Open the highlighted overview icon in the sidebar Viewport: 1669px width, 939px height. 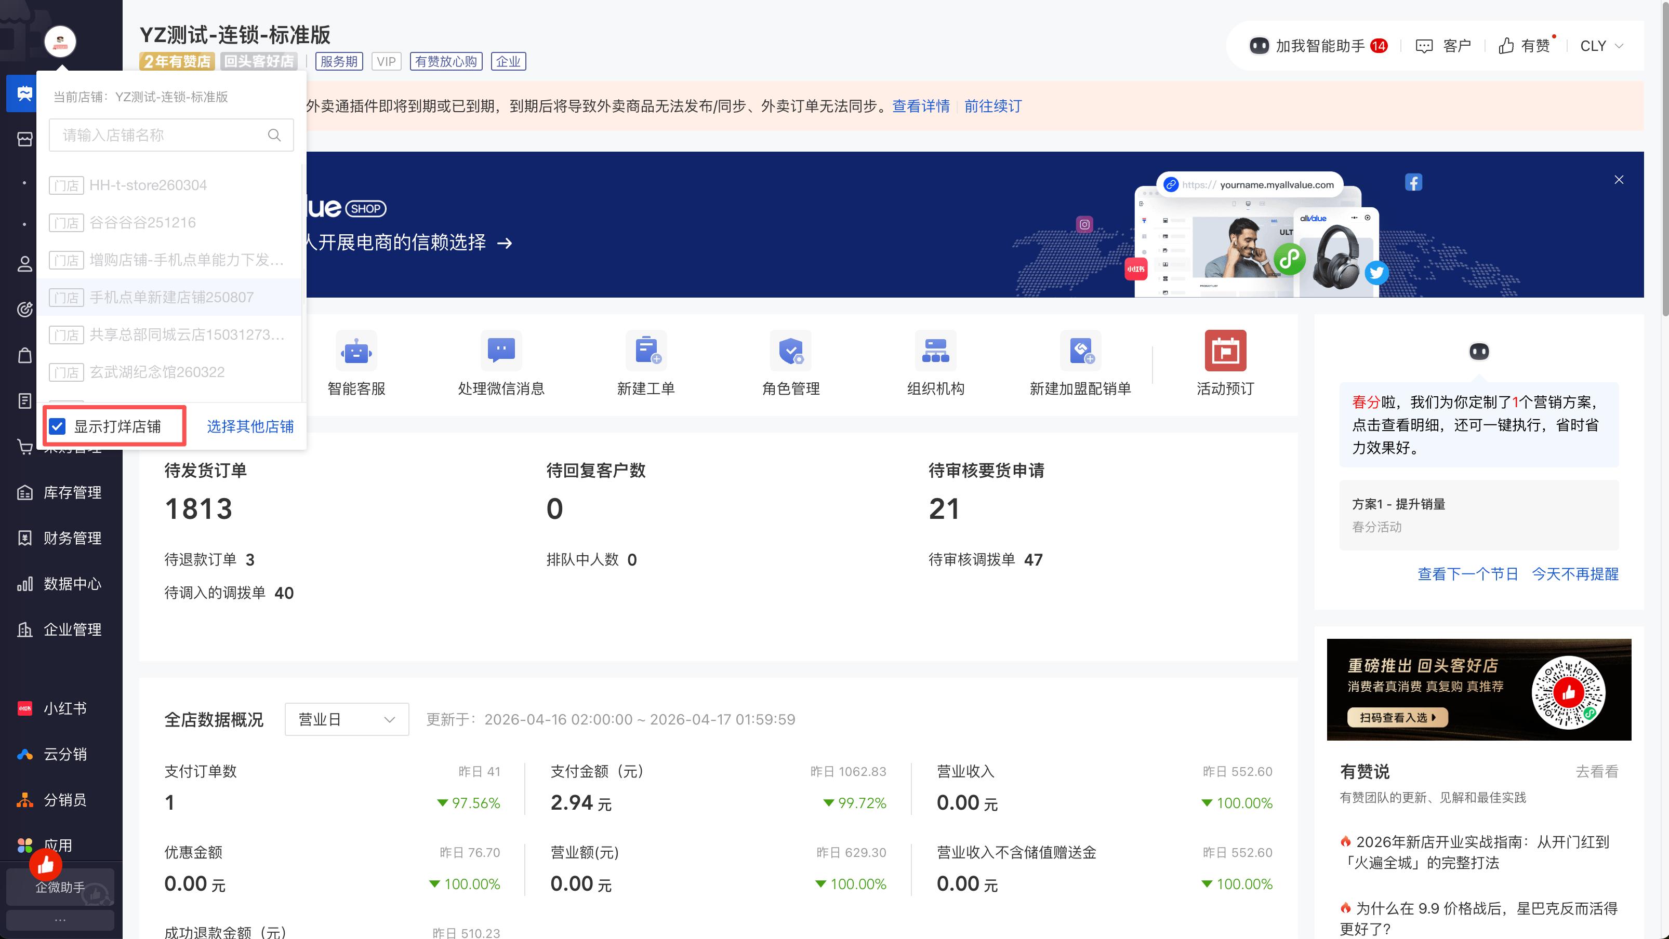coord(24,94)
